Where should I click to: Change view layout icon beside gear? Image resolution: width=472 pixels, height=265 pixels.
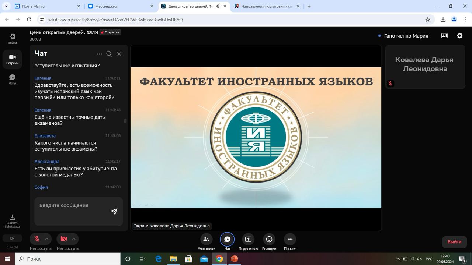[444, 36]
